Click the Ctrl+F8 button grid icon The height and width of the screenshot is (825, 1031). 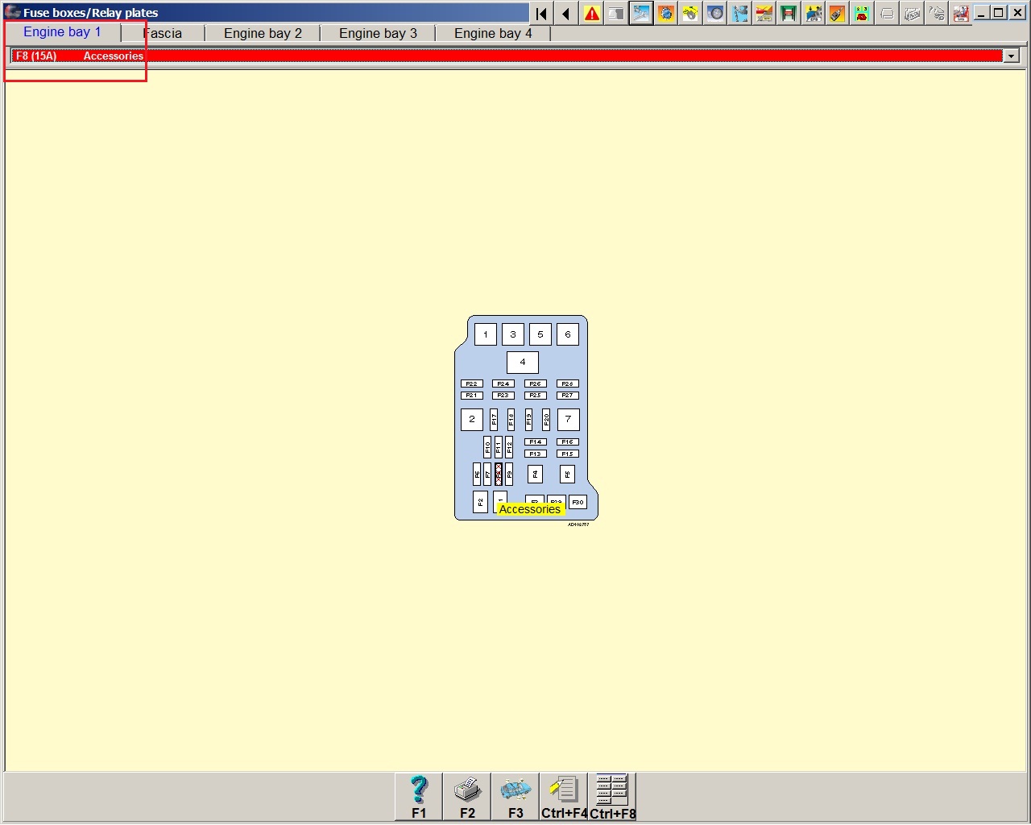612,796
